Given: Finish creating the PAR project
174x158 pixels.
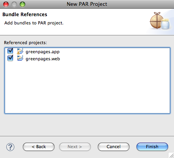Looking at the screenshot, I should tap(152, 147).
